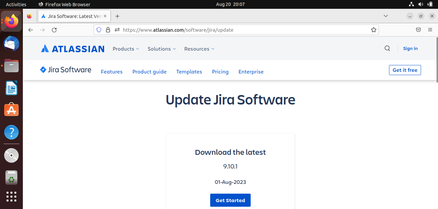Open the Resources dropdown

[199, 49]
